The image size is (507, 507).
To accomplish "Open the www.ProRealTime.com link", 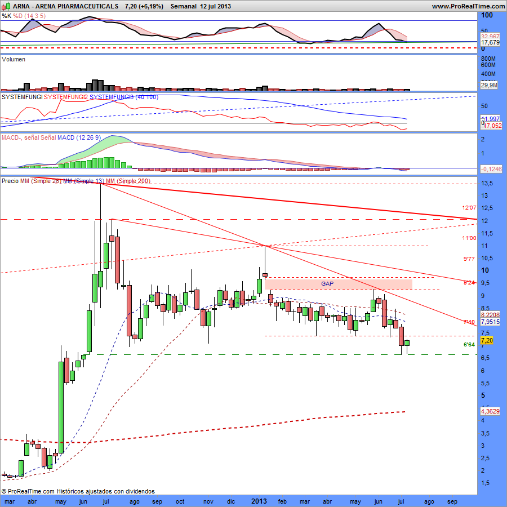I will (468, 6).
